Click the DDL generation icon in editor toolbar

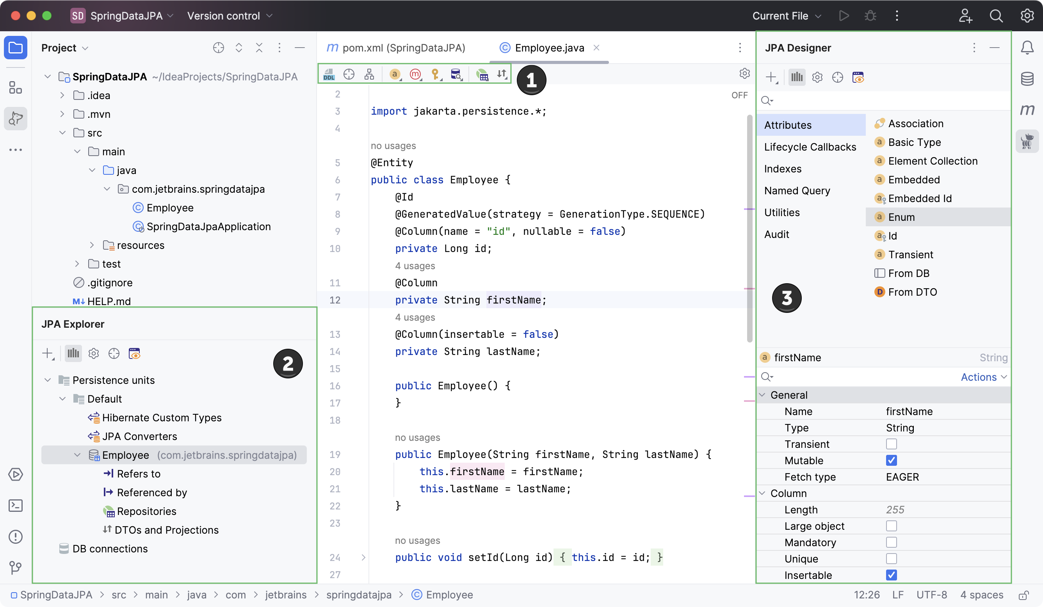[x=329, y=75]
